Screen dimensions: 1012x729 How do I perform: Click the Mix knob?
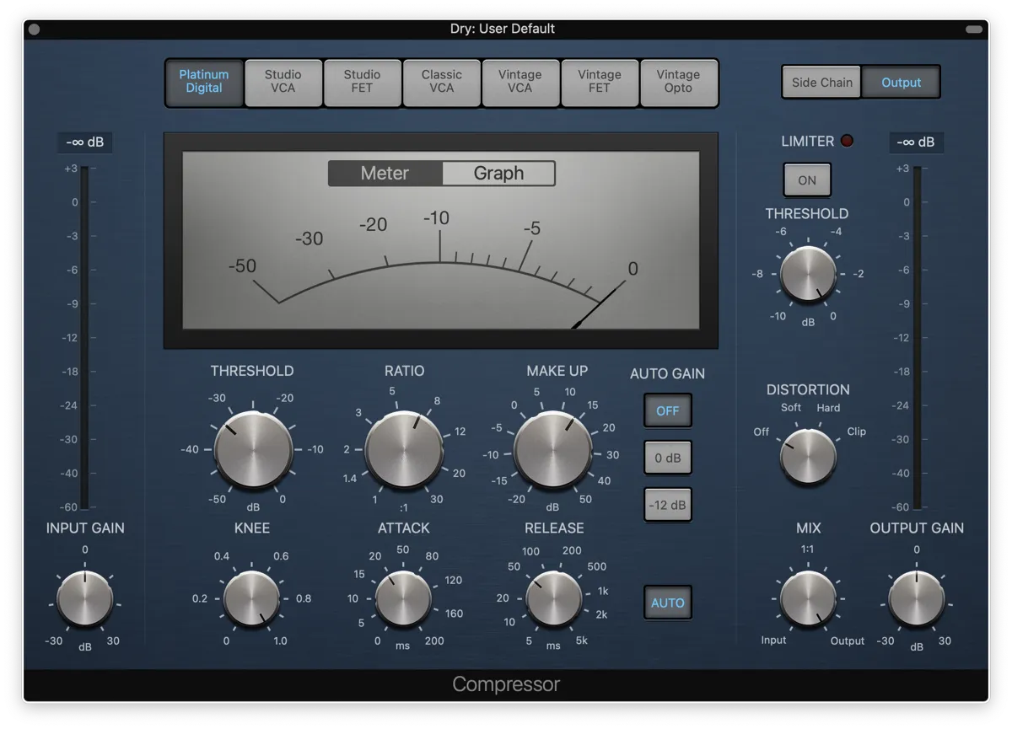[808, 599]
